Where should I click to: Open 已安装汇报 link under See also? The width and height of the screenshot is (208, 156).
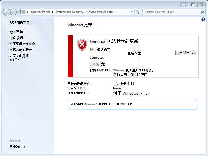17,147
